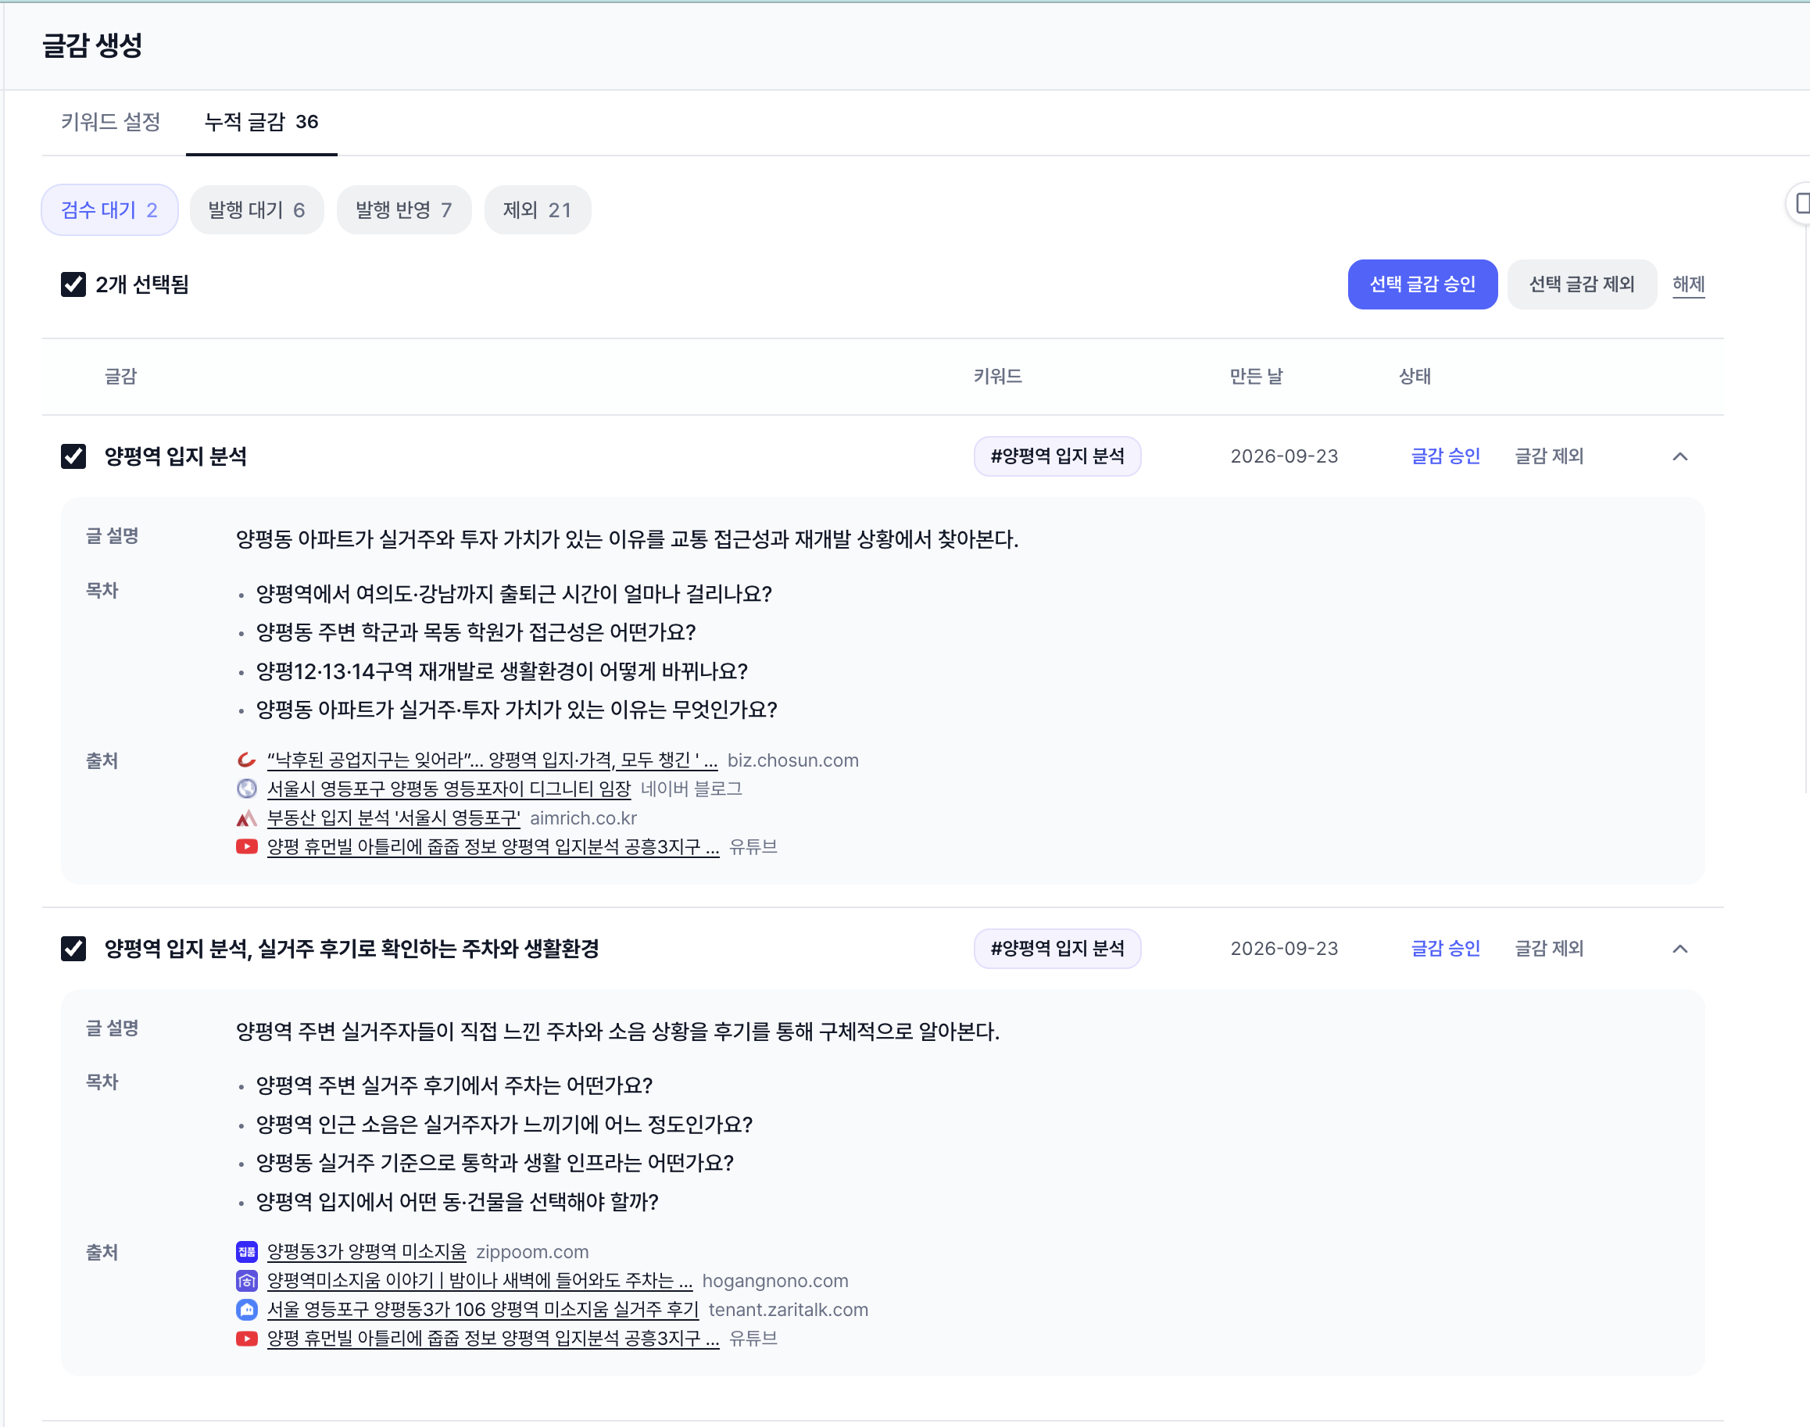Open '양평역 미소지움 실거주 후기' zaritalk link
1810x1427 pixels.
pos(483,1309)
